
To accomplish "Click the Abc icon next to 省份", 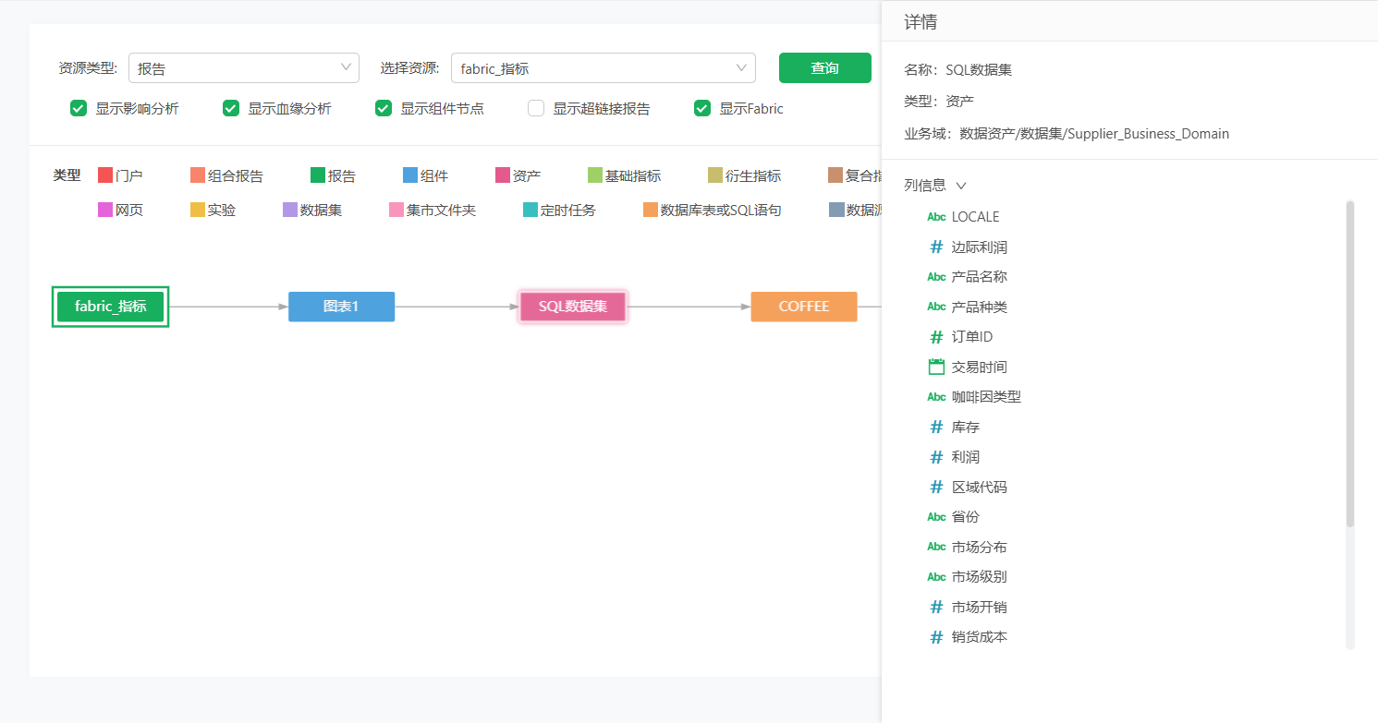I will (936, 517).
